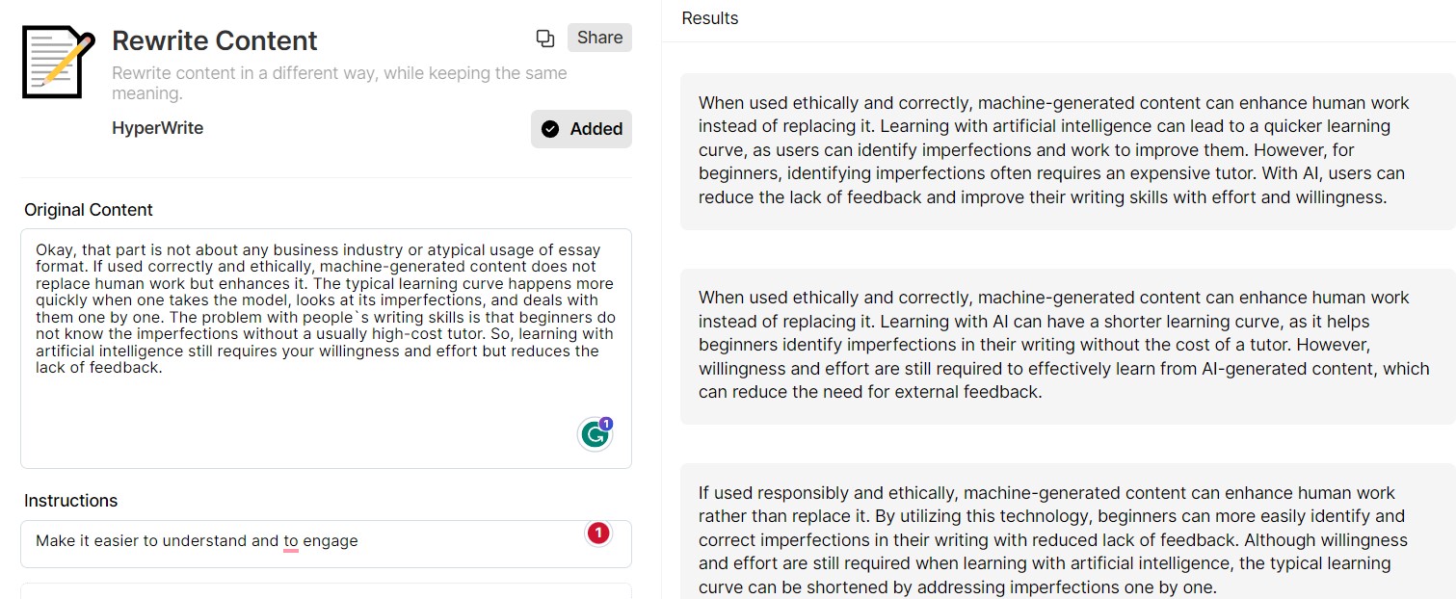Image resolution: width=1456 pixels, height=599 pixels.
Task: Click the Rewrite Content notepad pencil icon
Action: tap(59, 62)
